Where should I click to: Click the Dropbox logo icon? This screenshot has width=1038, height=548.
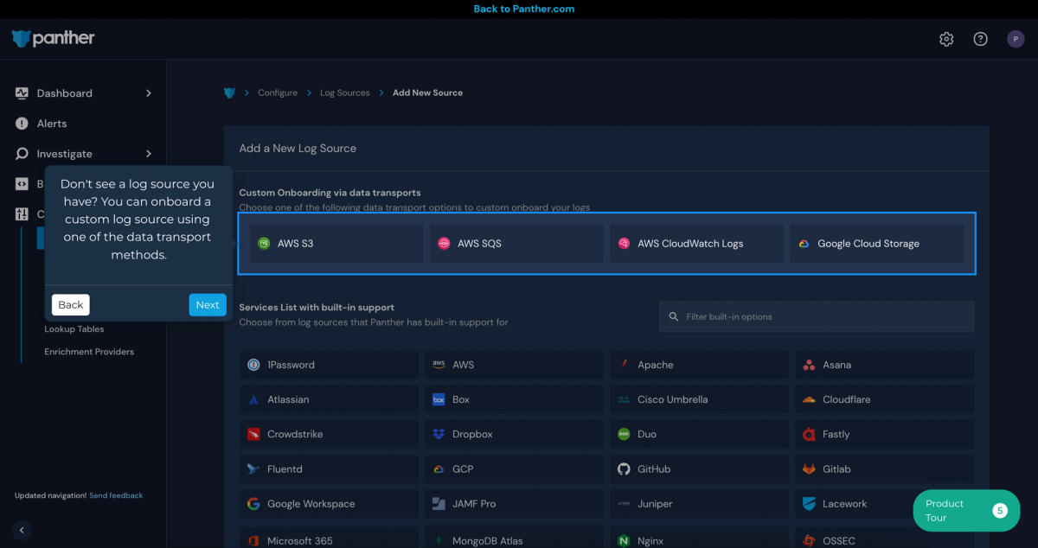[x=439, y=434]
